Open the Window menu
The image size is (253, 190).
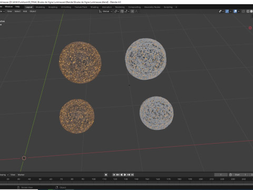[8, 7]
